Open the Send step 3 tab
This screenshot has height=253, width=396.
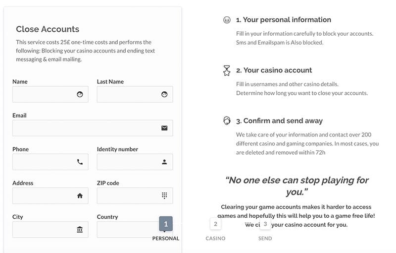(265, 225)
